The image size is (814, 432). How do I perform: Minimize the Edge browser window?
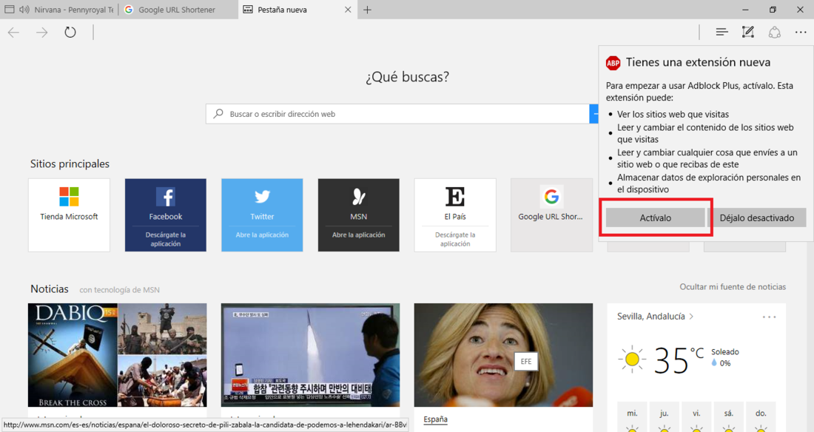(x=745, y=10)
